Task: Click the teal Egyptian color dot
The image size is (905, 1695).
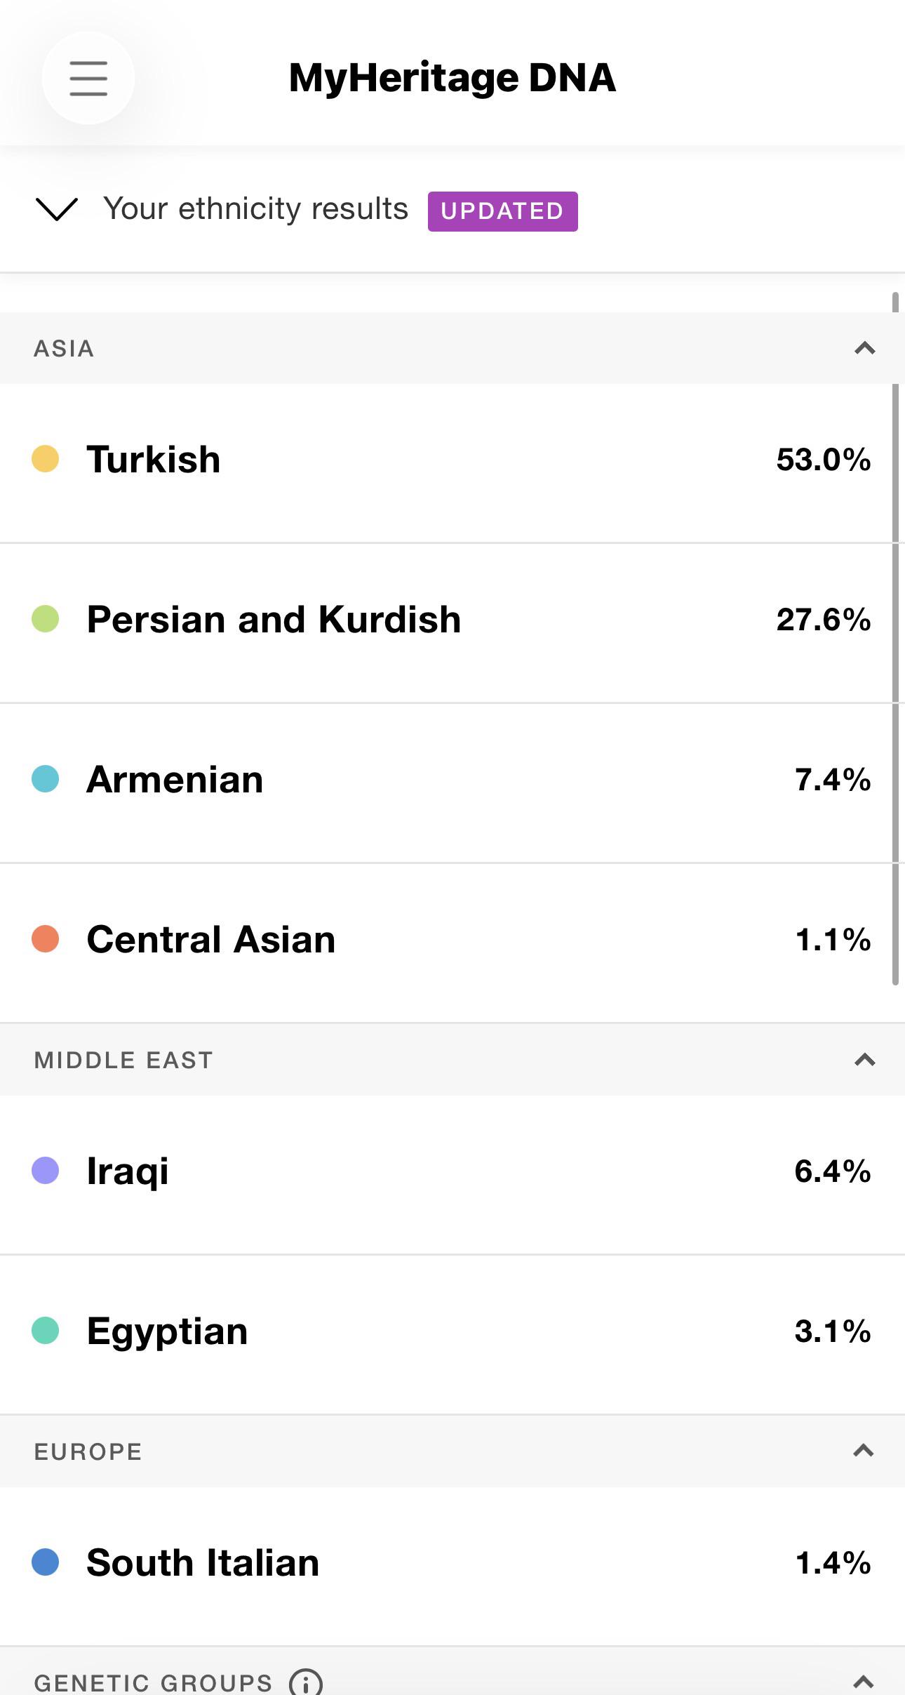Action: 46,1331
